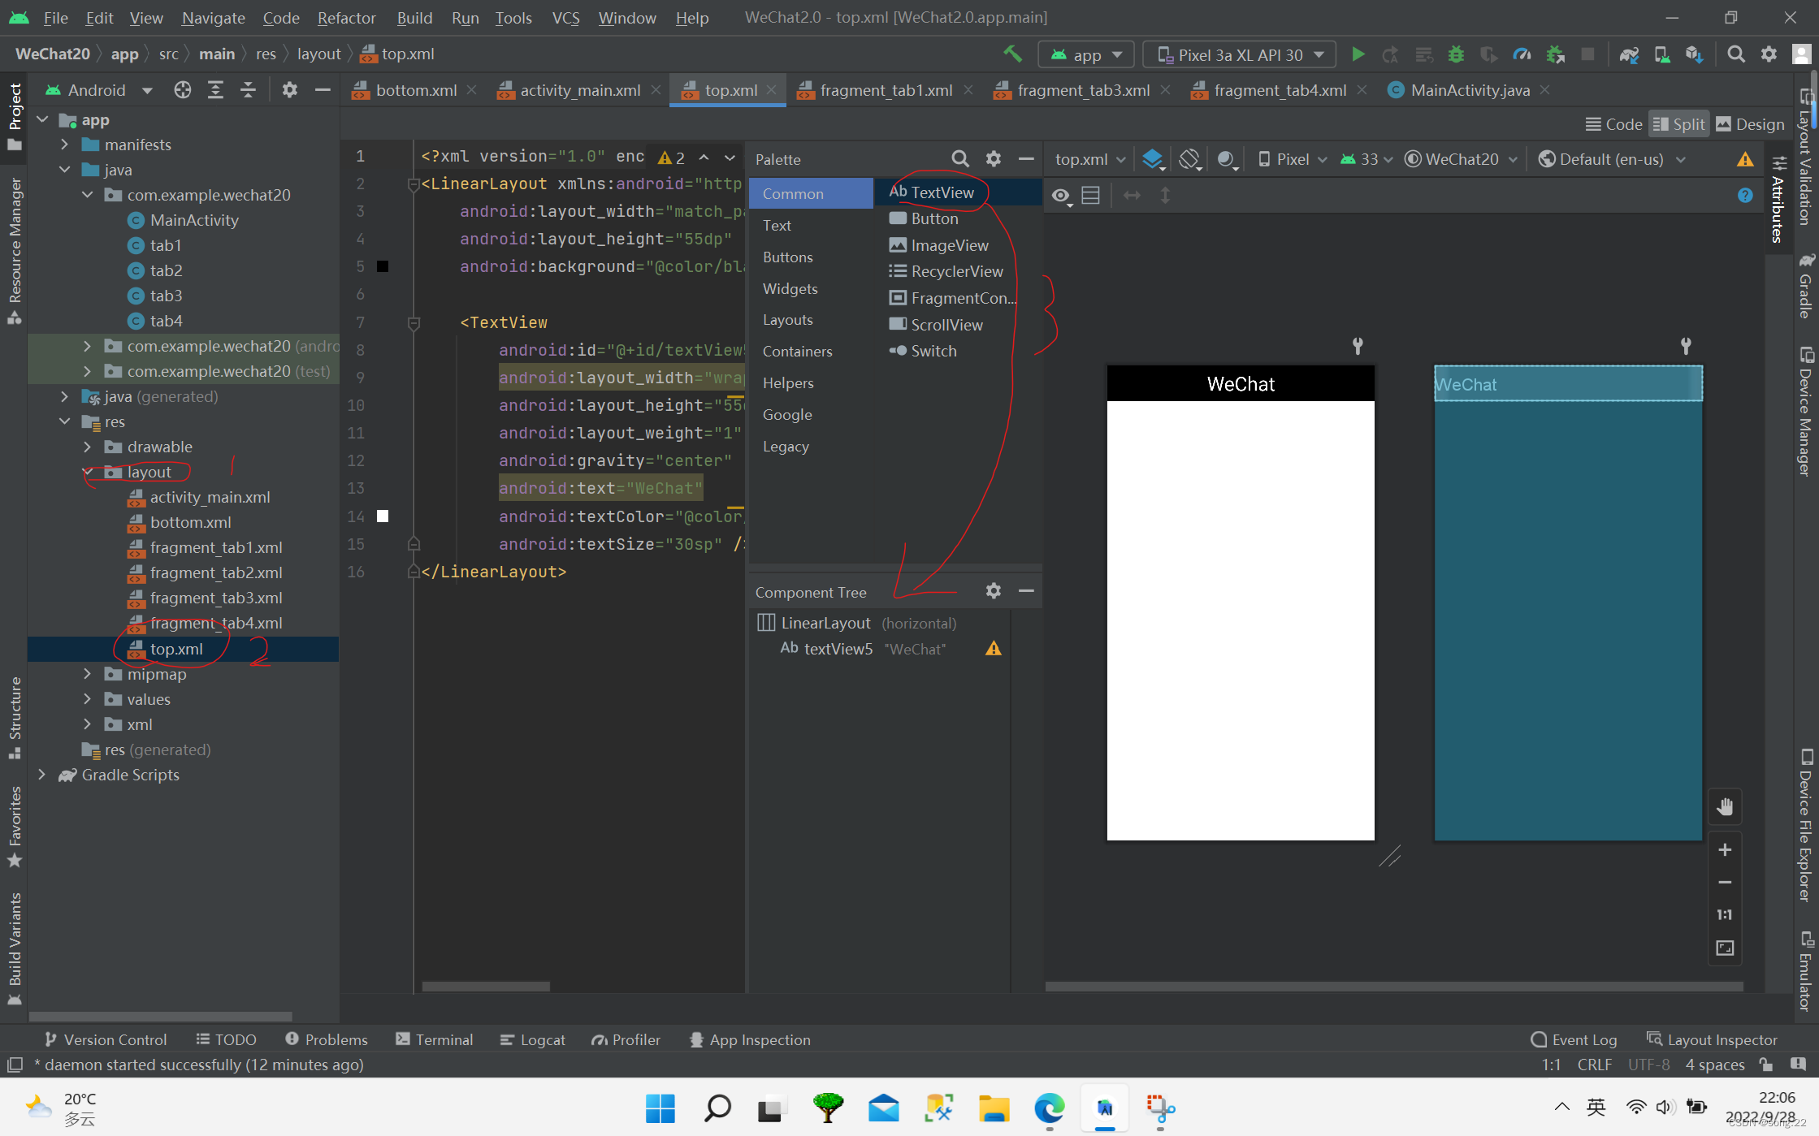The image size is (1819, 1136).
Task: Click the blue help question icon
Action: 1745,196
